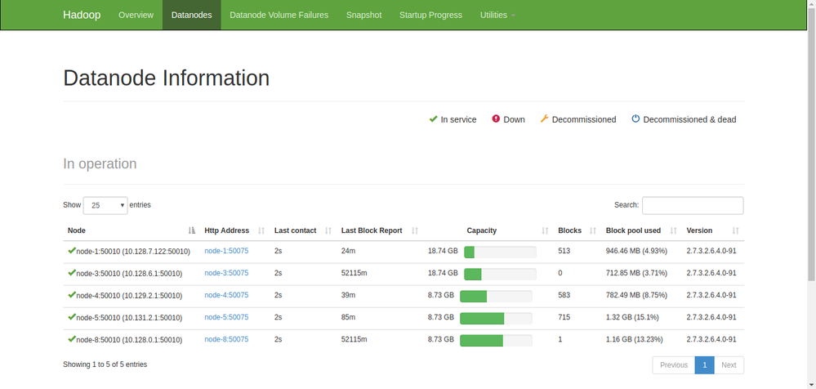Go to the Startup Progress tab
The image size is (816, 389).
click(x=430, y=15)
